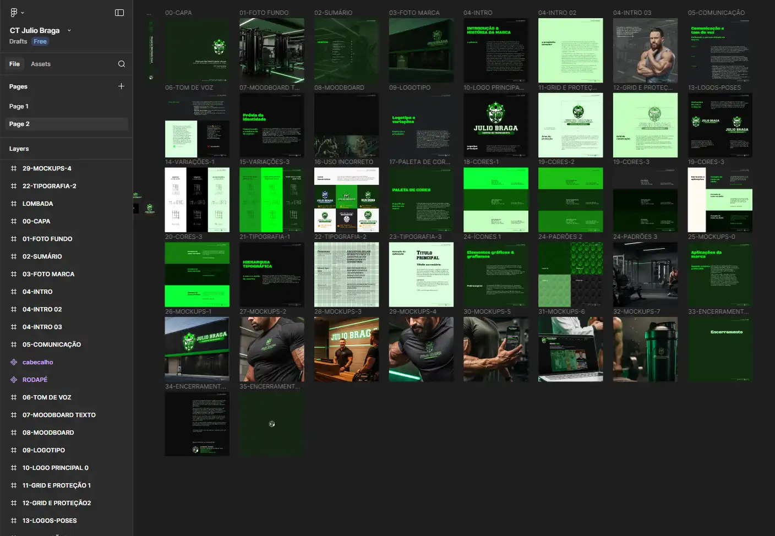Open the Figma main menu logo
This screenshot has width=775, height=536.
(x=14, y=13)
